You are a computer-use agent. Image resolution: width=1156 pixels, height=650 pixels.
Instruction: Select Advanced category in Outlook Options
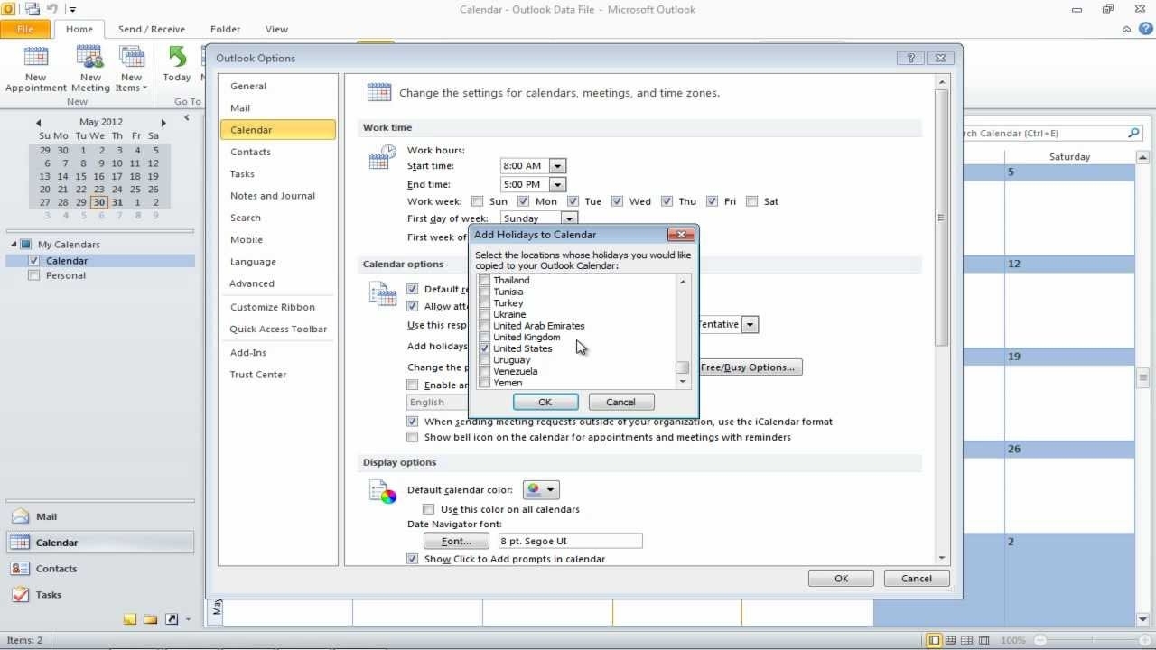tap(277, 283)
